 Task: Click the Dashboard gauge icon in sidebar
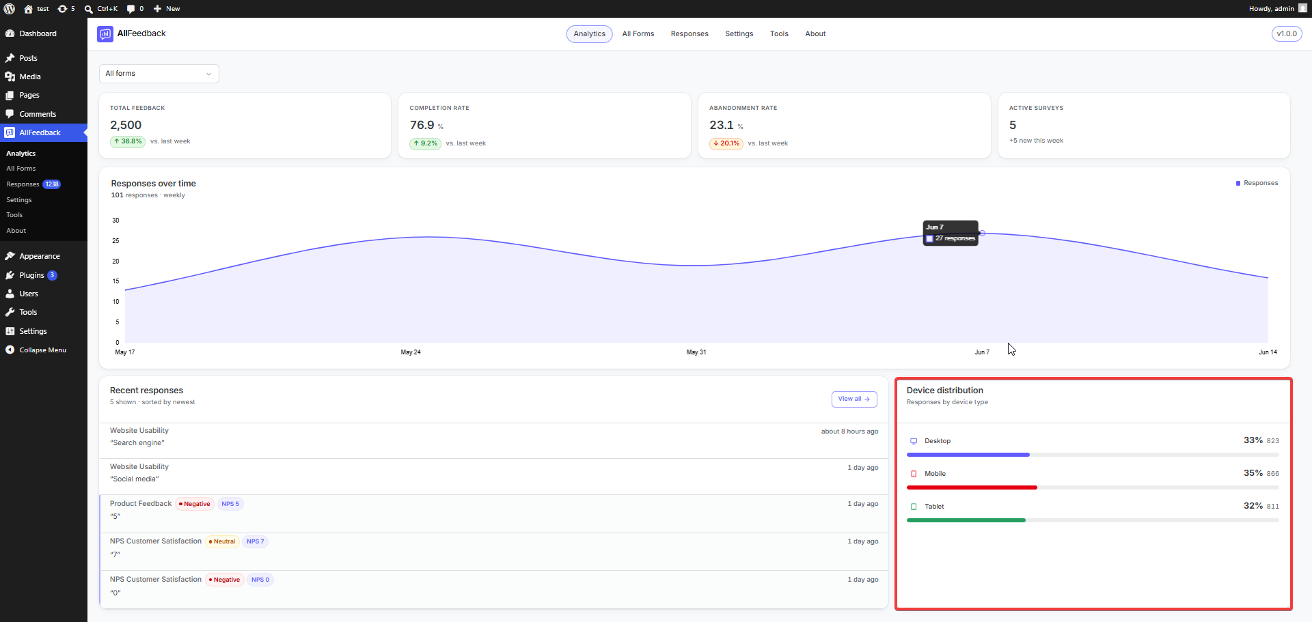pyautogui.click(x=10, y=33)
